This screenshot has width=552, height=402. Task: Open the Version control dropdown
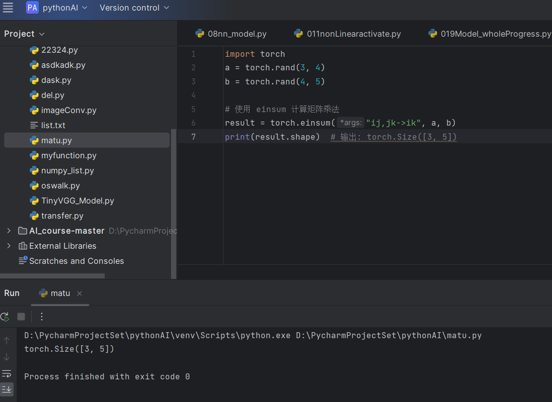134,8
